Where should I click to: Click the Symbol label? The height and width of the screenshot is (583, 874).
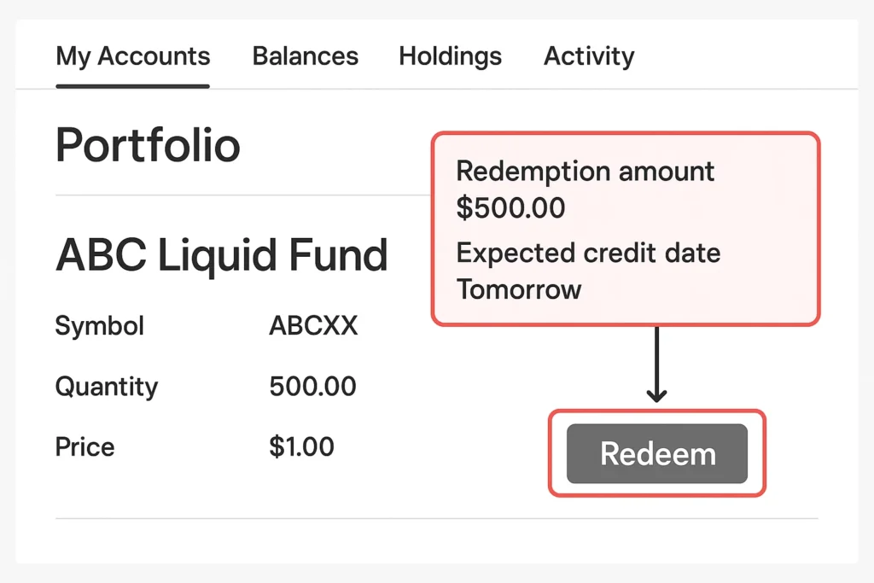(100, 326)
